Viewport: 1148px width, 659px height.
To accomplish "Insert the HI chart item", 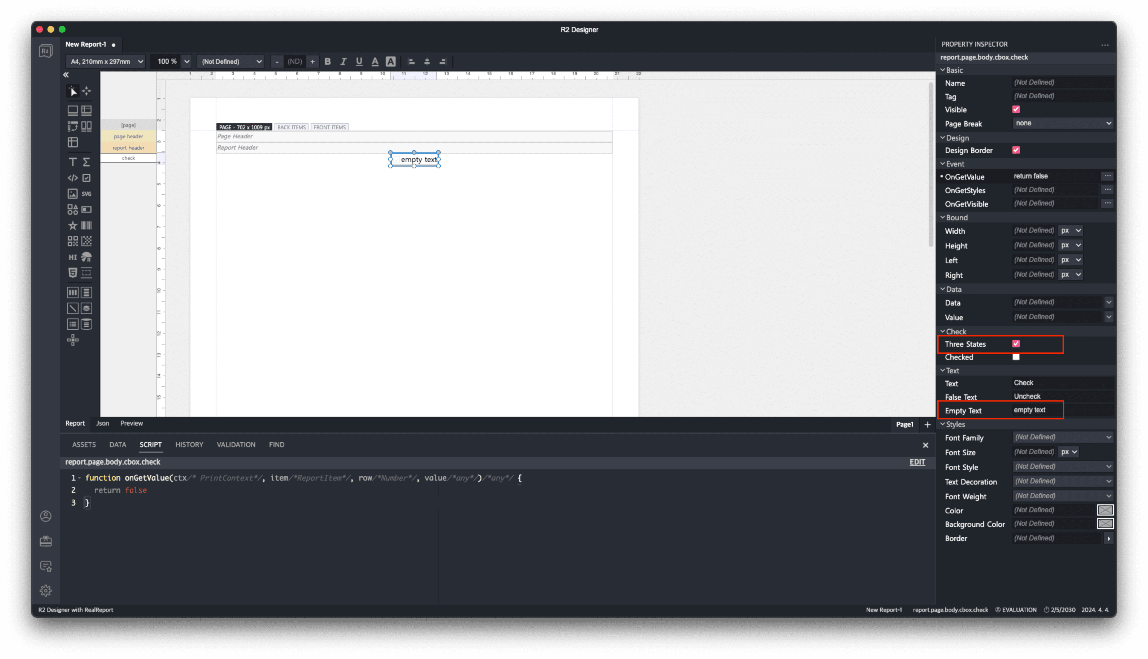I will [x=72, y=257].
